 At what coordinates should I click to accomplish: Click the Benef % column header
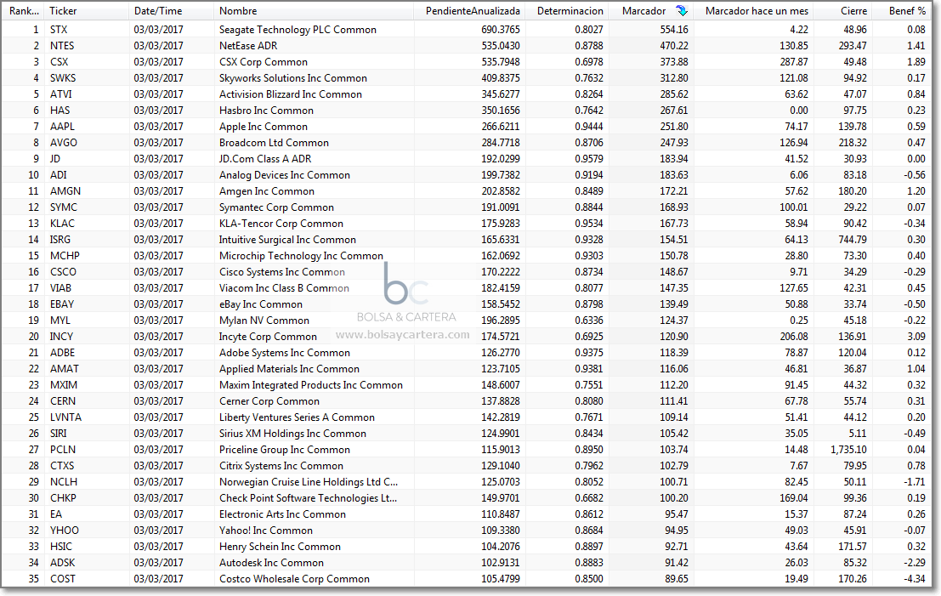point(907,11)
